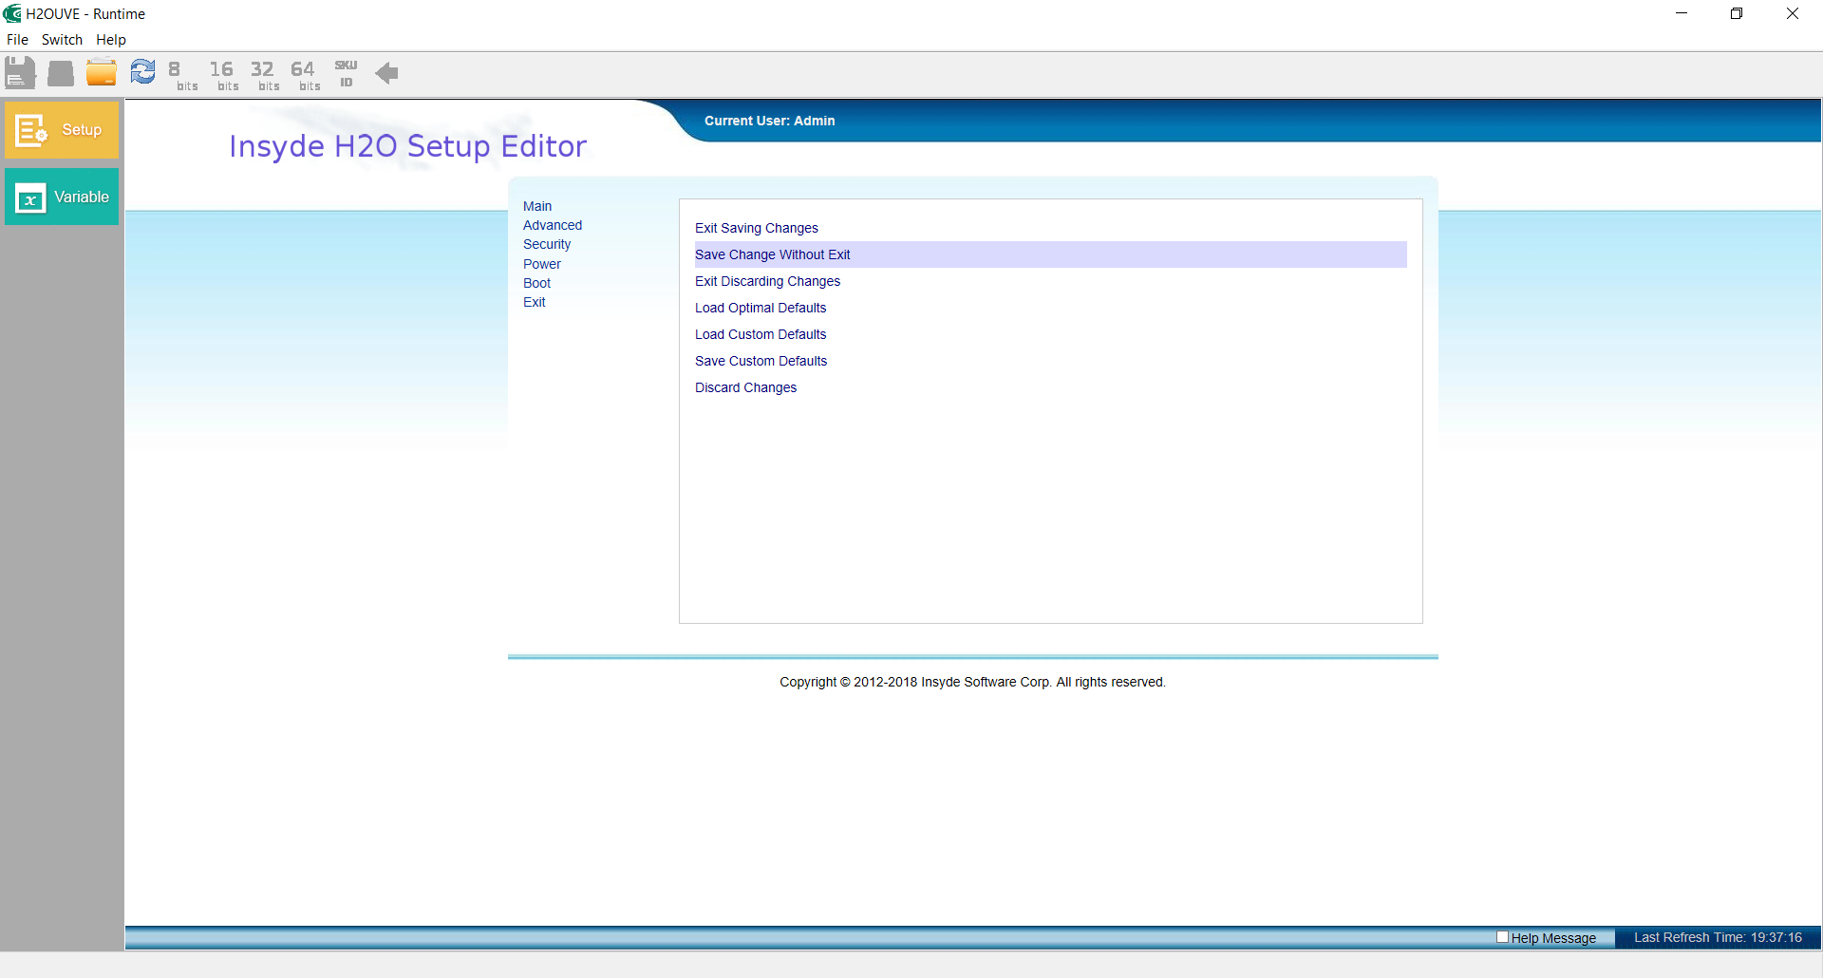Close the H2OUVE Runtime window
Screen dimensions: 1823x978
click(1793, 13)
